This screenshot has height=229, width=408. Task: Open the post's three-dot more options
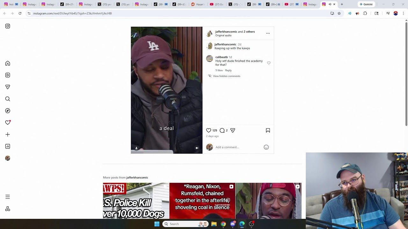pos(268,33)
